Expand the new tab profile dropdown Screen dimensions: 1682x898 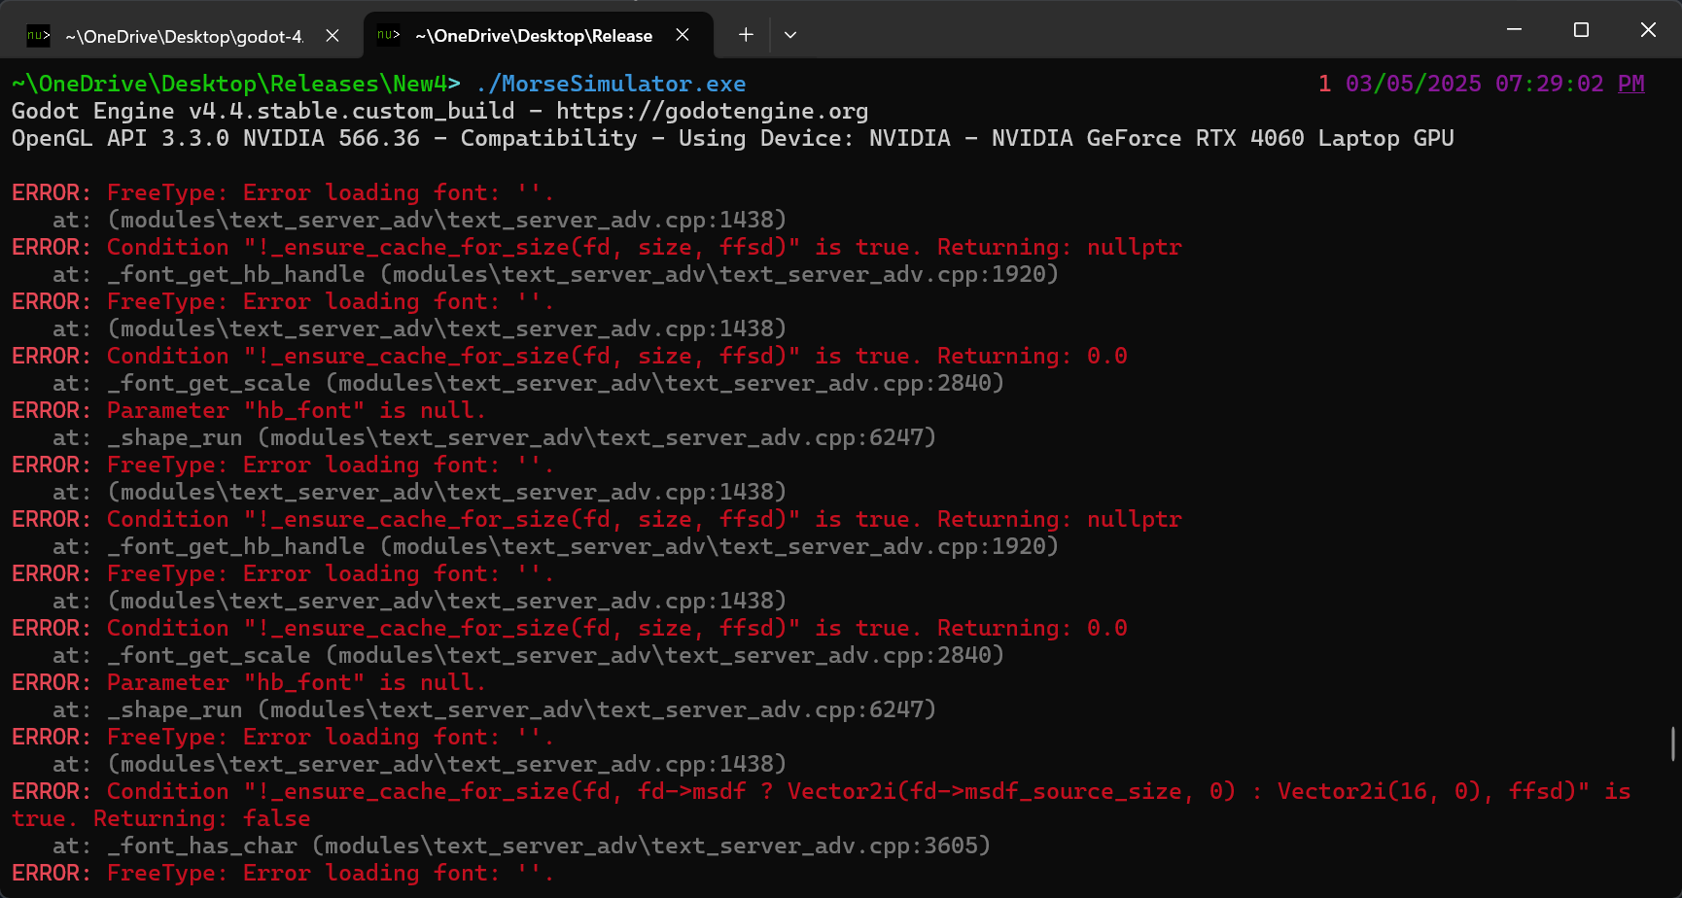790,35
